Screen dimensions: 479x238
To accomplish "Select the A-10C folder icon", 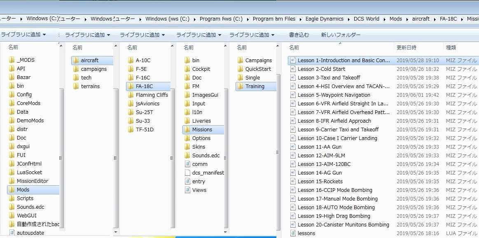I will point(131,60).
